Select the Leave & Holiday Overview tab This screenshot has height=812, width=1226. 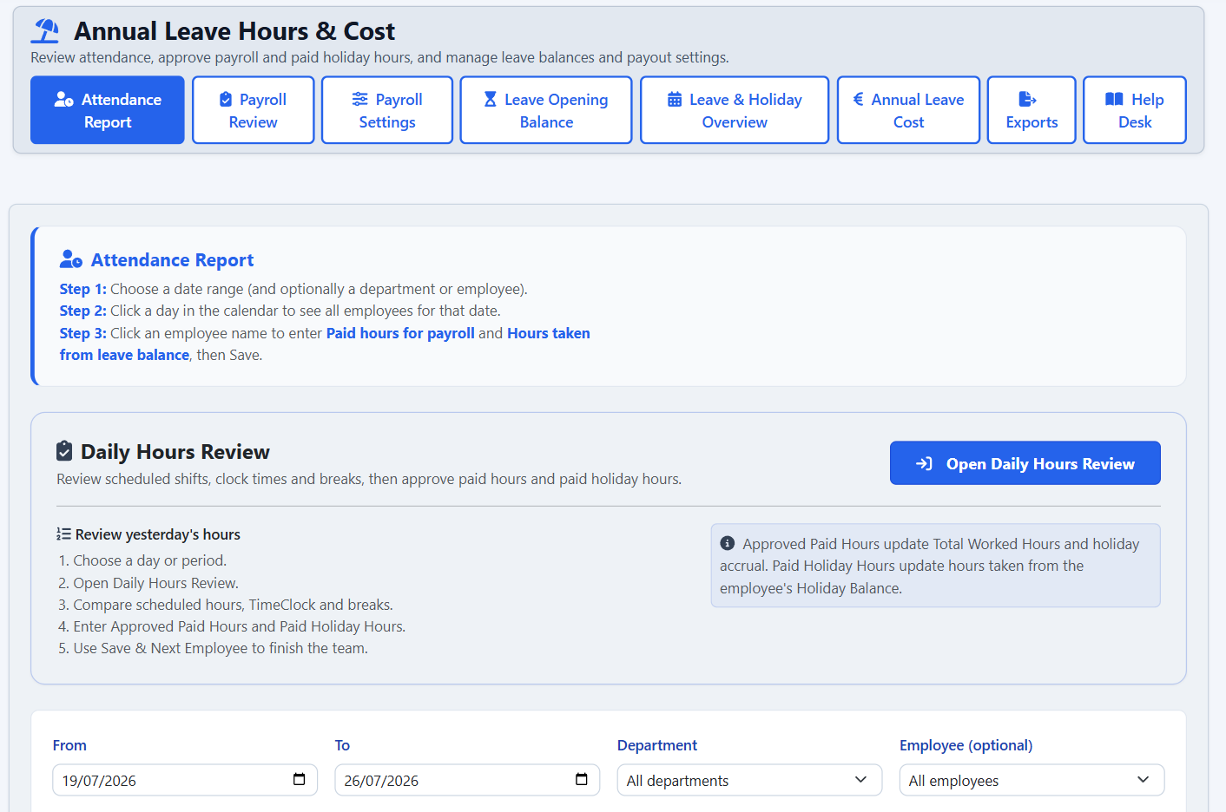735,110
